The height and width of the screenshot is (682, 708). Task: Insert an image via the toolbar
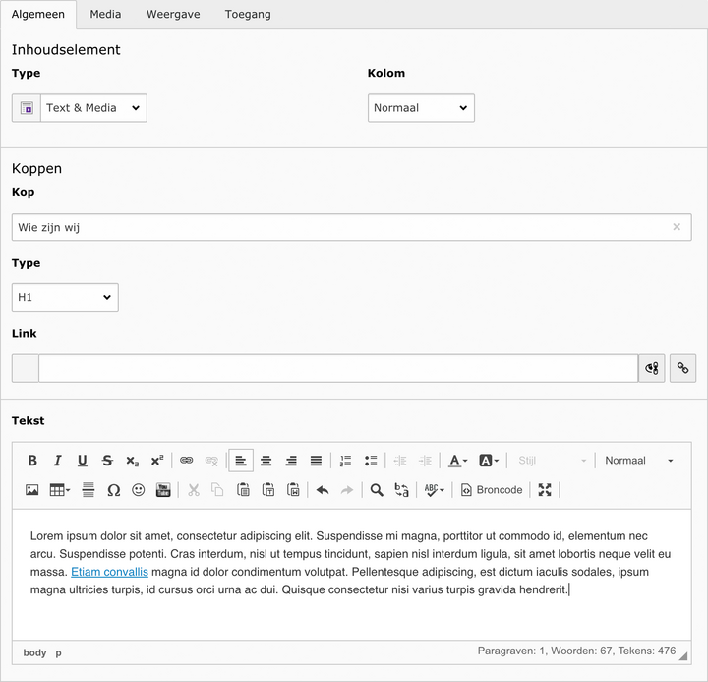tap(32, 490)
